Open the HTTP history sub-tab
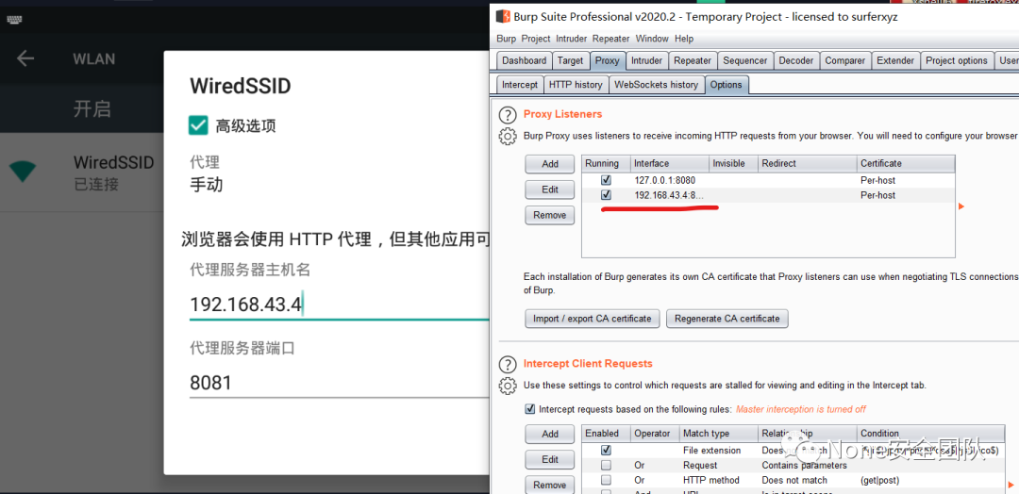This screenshot has width=1019, height=494. 576,85
